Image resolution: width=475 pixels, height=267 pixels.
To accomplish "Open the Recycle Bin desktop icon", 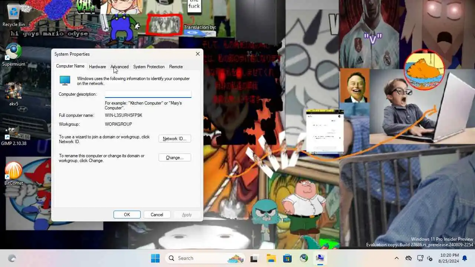I will tap(14, 16).
